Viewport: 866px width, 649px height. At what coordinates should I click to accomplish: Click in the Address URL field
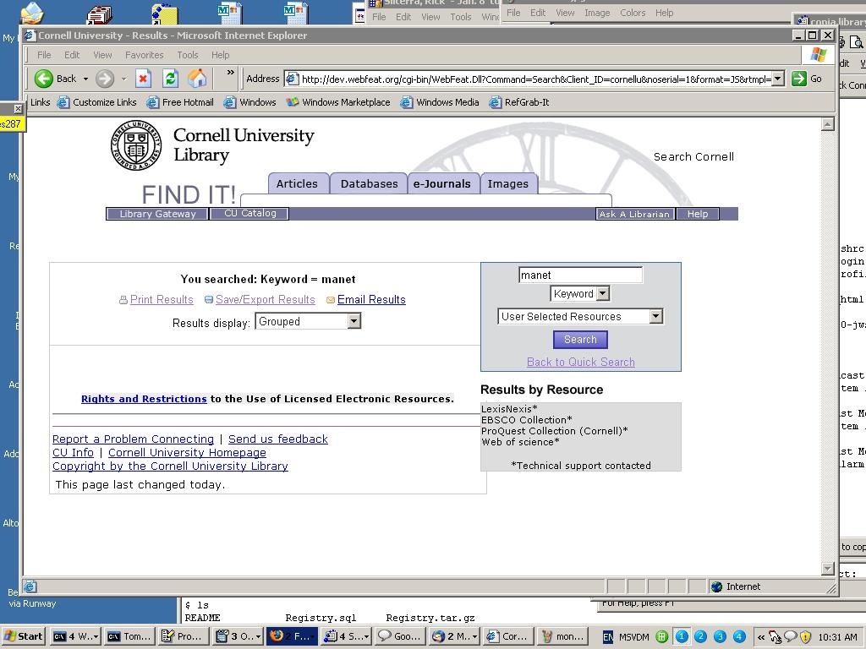[x=535, y=79]
